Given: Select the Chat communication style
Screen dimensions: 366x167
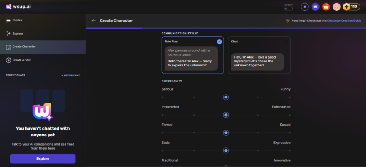Looking at the screenshot, I should coord(259,55).
